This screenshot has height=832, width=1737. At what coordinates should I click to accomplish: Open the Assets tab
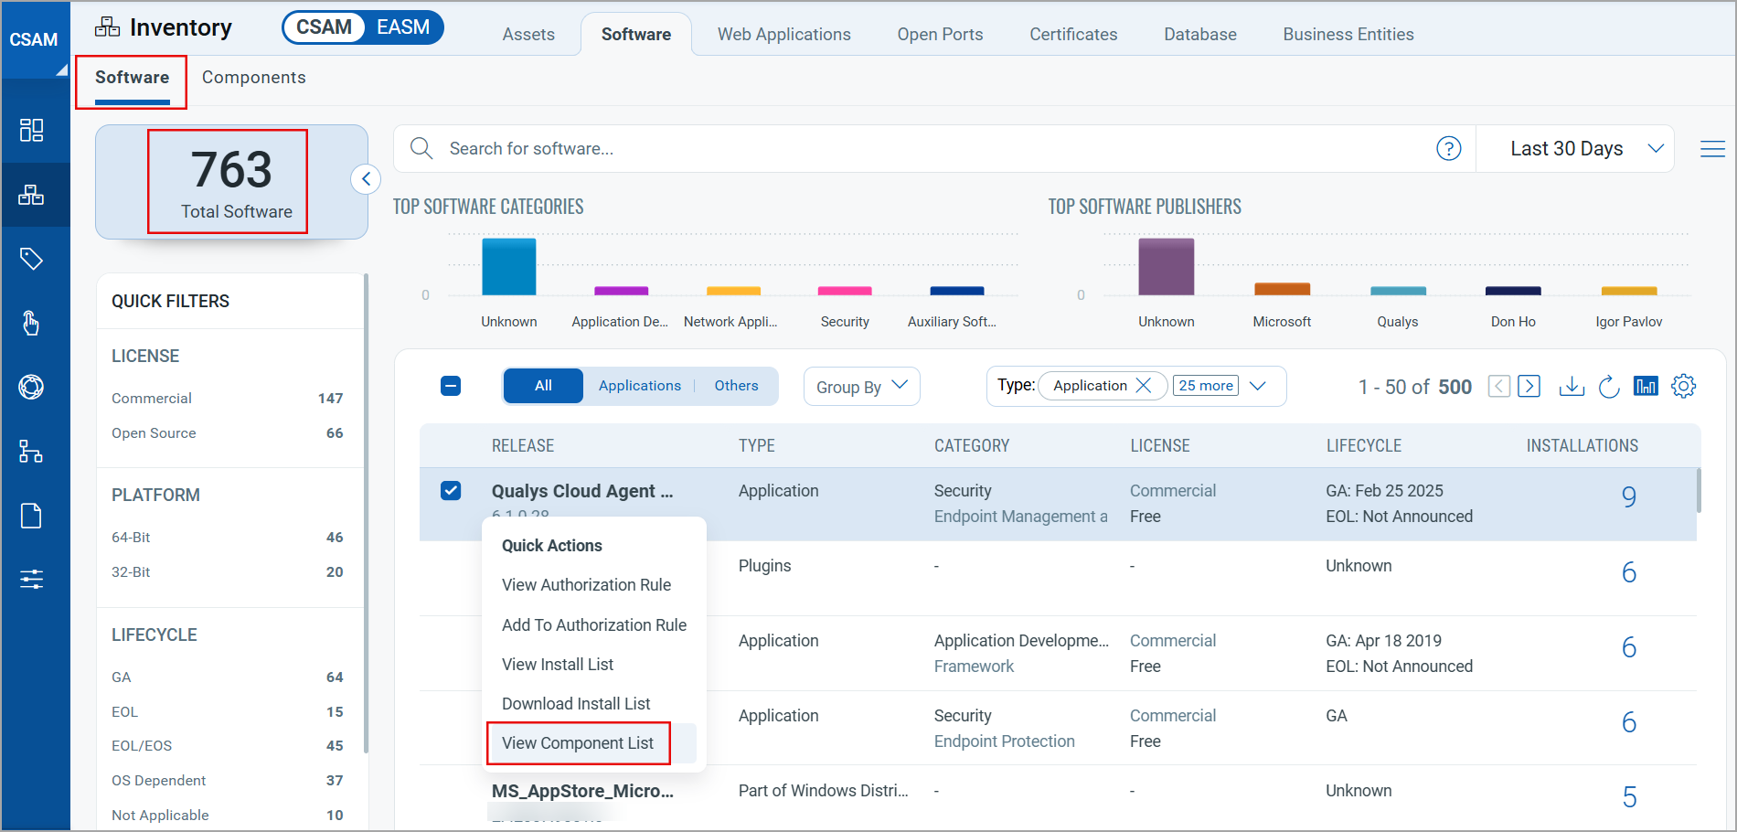(x=528, y=35)
